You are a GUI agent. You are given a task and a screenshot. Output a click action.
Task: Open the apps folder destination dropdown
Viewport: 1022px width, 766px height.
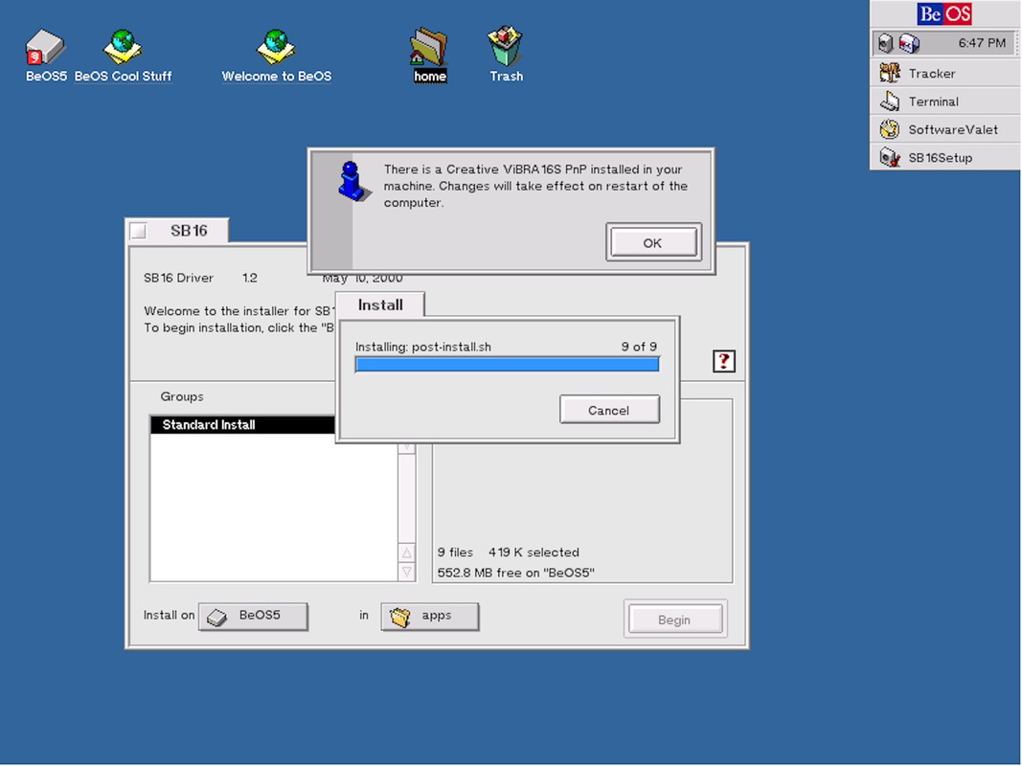click(429, 617)
